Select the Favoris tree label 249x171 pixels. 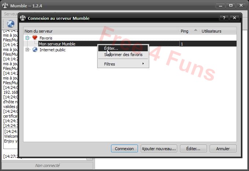coord(46,38)
